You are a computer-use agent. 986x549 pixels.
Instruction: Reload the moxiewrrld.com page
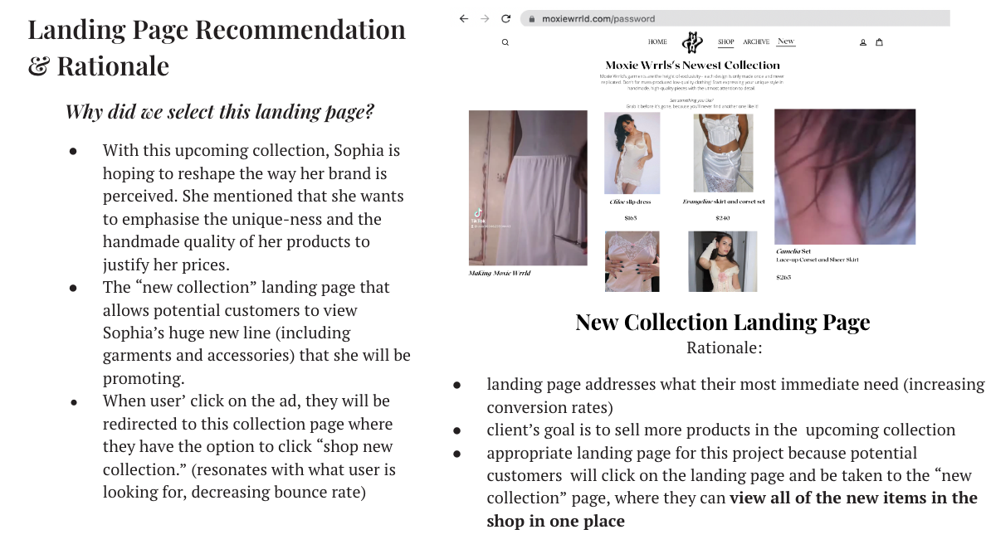point(505,19)
